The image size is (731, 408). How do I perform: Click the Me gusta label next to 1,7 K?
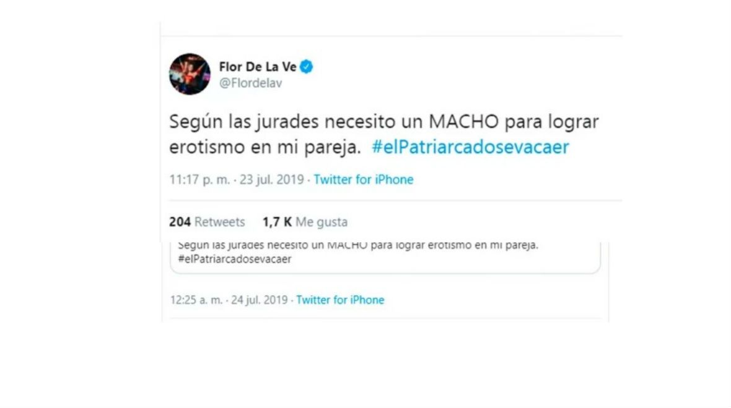[322, 222]
